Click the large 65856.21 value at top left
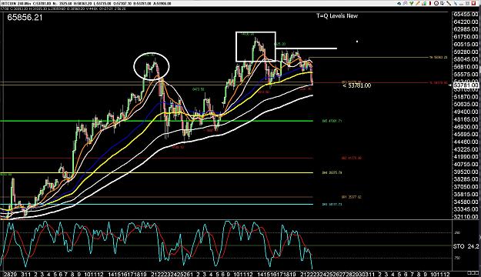481x277 pixels. click(25, 18)
